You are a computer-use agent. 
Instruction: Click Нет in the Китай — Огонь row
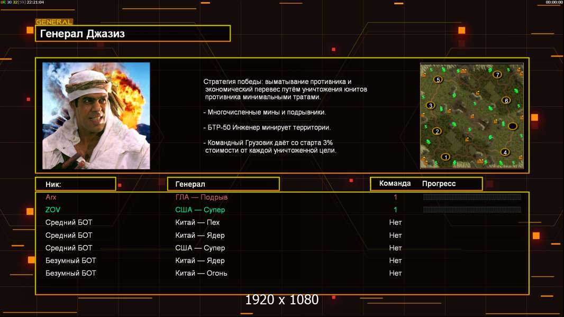click(395, 273)
